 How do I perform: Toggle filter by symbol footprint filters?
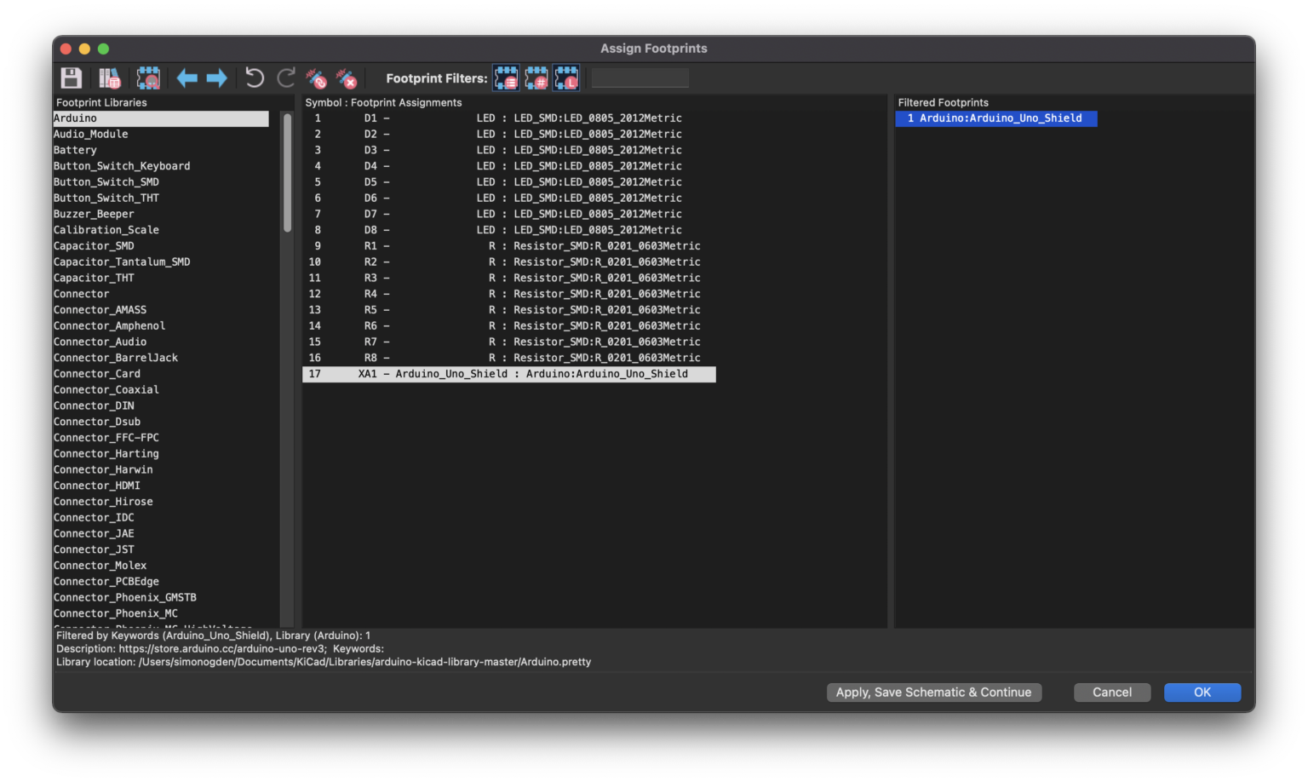506,78
